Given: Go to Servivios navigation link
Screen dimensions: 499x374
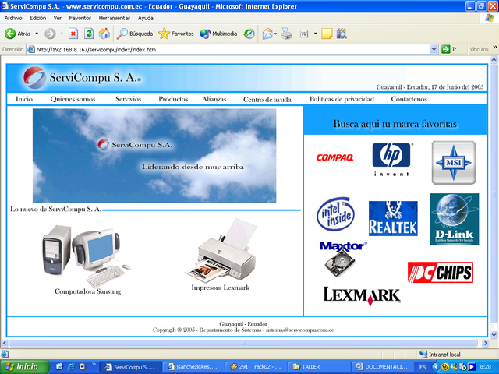Looking at the screenshot, I should pos(128,99).
